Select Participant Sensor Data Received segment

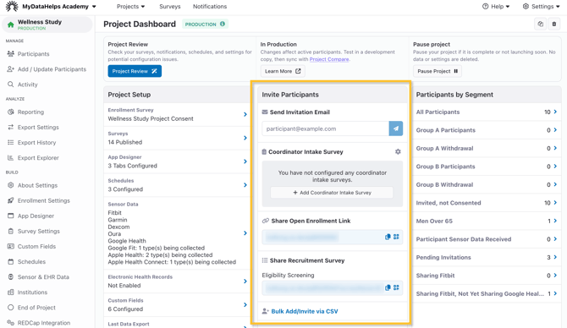487,239
